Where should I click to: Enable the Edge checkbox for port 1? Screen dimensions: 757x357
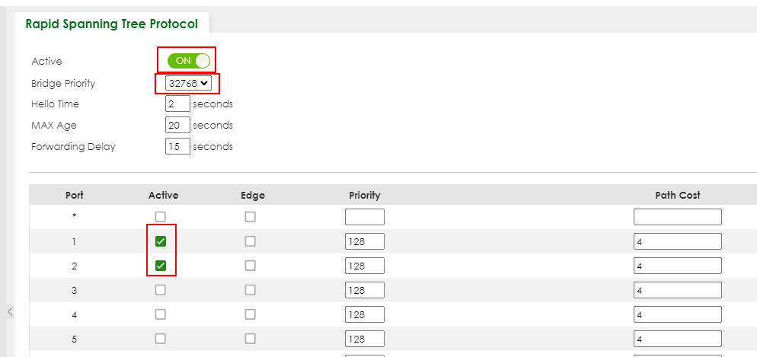click(x=251, y=241)
